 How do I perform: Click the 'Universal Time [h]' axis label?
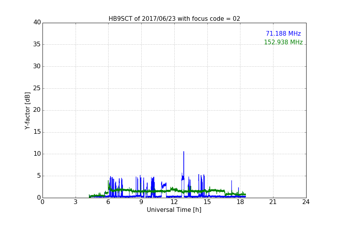174,210
